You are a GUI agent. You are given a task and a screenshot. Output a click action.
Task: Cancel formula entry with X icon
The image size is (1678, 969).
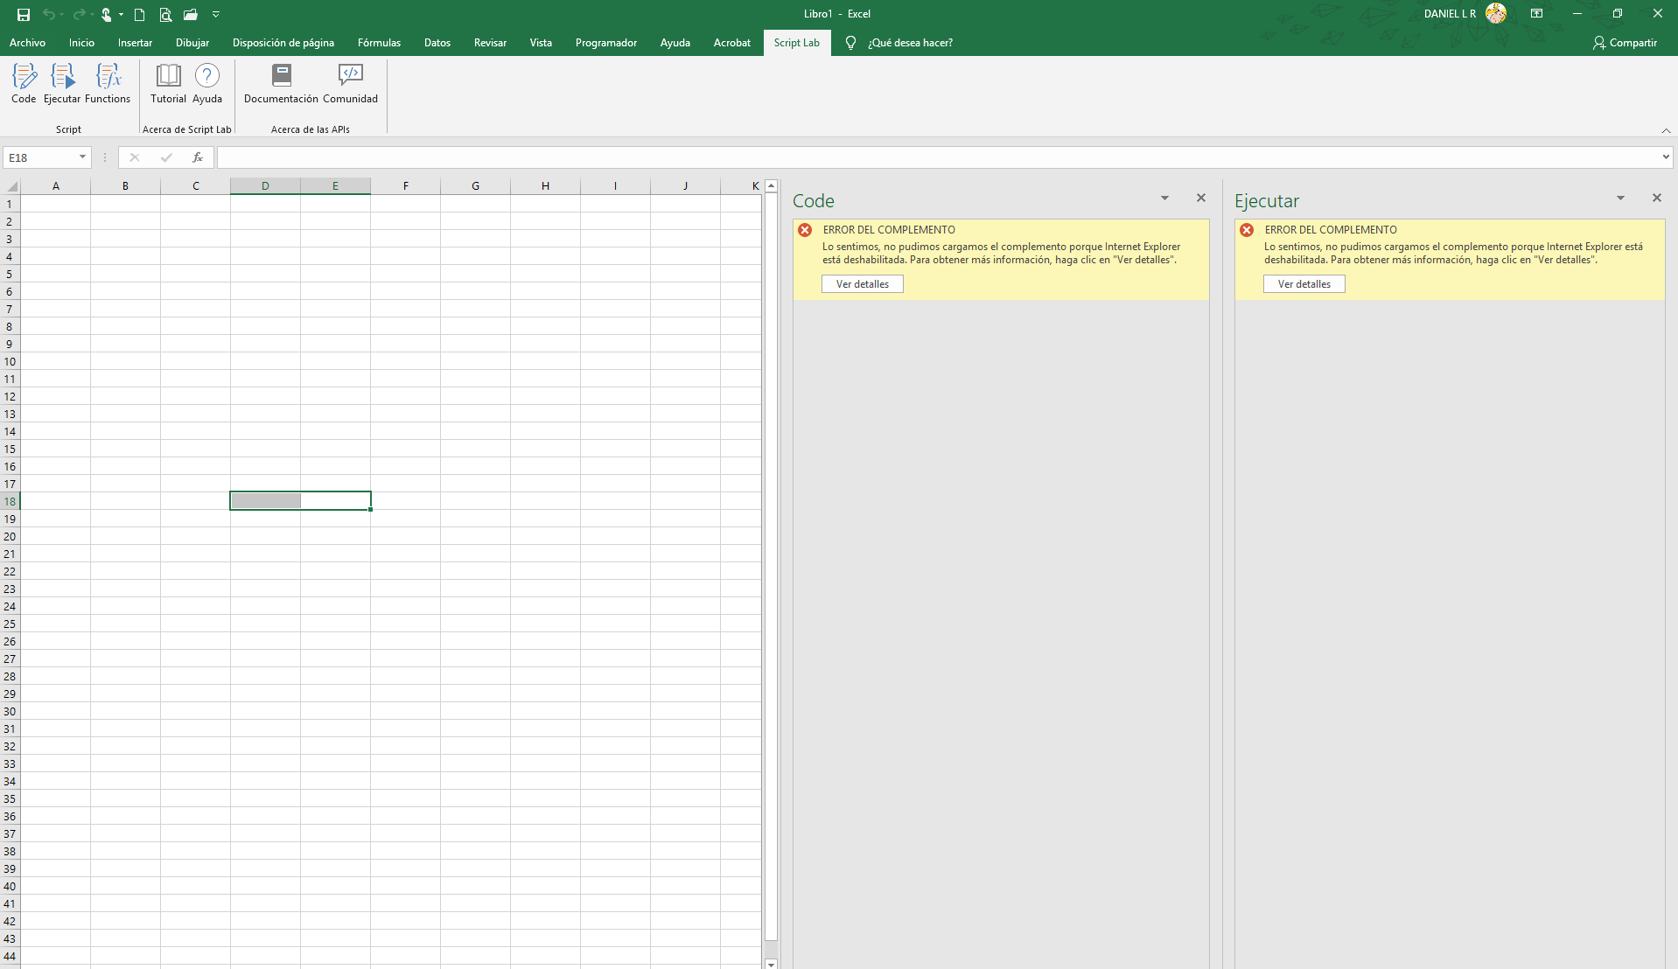[134, 157]
